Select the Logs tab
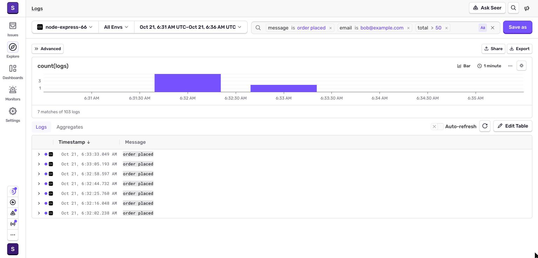The height and width of the screenshot is (258, 538). 41,127
